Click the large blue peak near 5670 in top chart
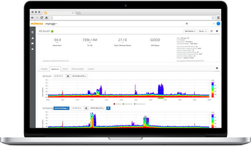This screenshot has height=147, width=251. 161,90
